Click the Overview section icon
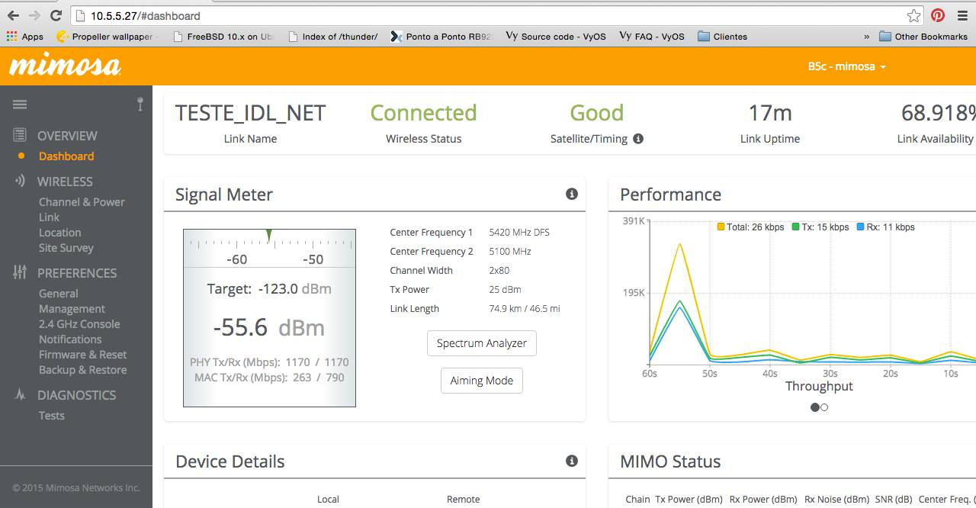The height and width of the screenshot is (508, 976). [x=20, y=135]
